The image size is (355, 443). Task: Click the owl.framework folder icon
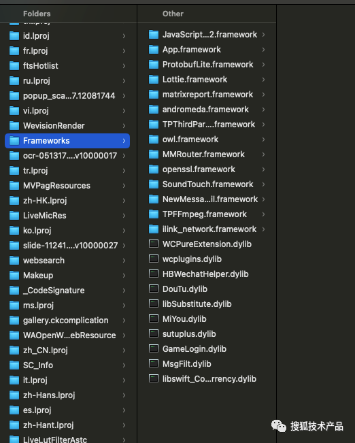pyautogui.click(x=154, y=140)
